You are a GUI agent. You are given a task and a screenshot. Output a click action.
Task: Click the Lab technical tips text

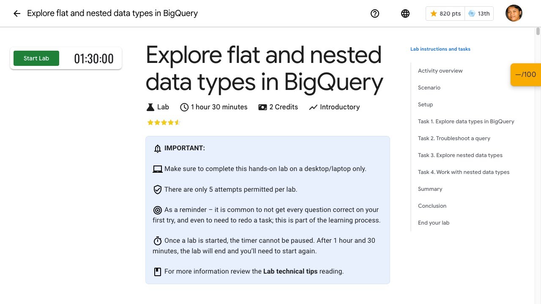[x=290, y=271]
